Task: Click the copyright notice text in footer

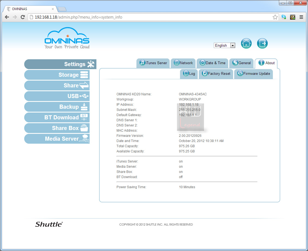Action: [156, 225]
